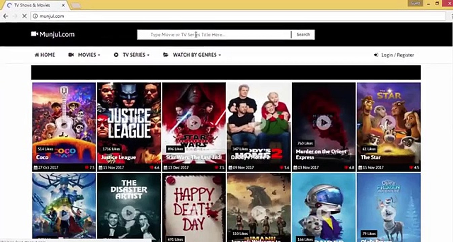Click play icon on Murder on the Orient Express
The height and width of the screenshot is (242, 453).
(x=323, y=123)
